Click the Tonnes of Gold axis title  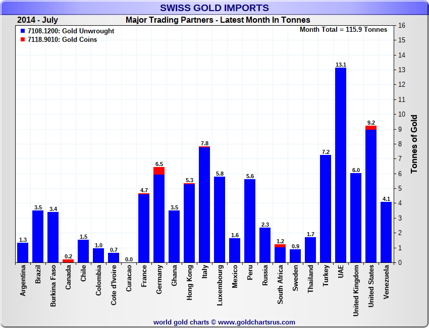pyautogui.click(x=414, y=144)
